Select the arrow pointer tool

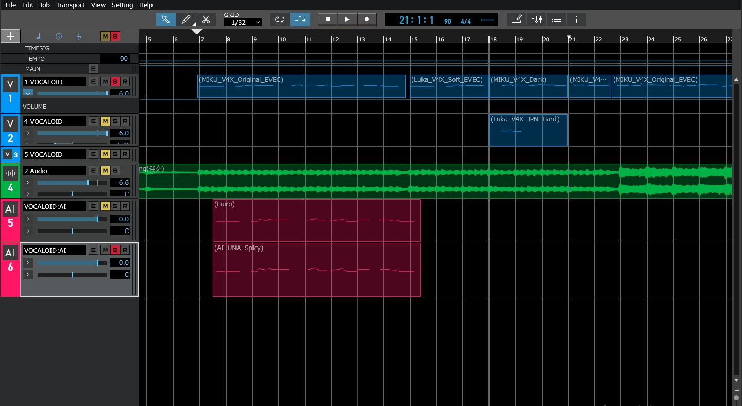click(x=166, y=20)
